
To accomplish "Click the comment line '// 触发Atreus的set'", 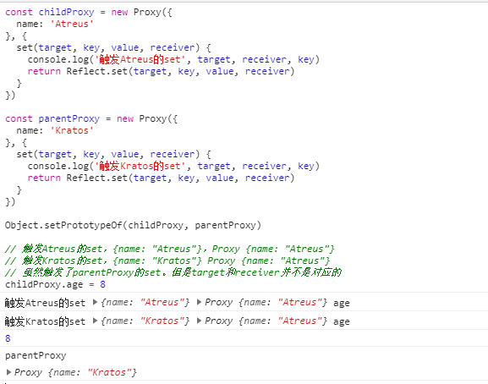I will 170,249.
